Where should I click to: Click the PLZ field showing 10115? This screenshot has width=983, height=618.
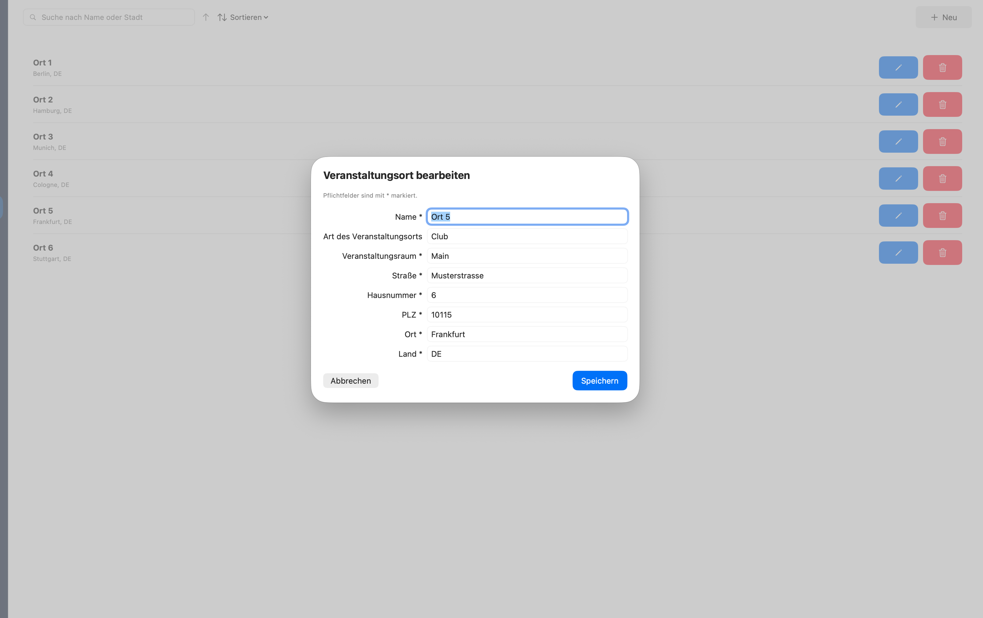click(x=527, y=315)
